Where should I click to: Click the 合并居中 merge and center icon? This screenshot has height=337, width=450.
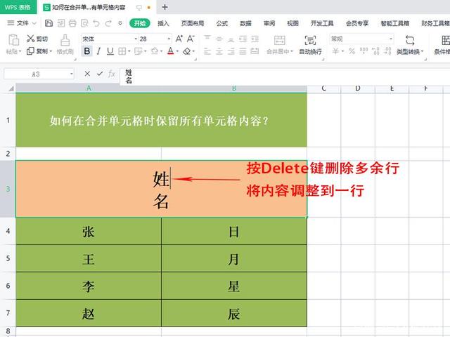280,41
